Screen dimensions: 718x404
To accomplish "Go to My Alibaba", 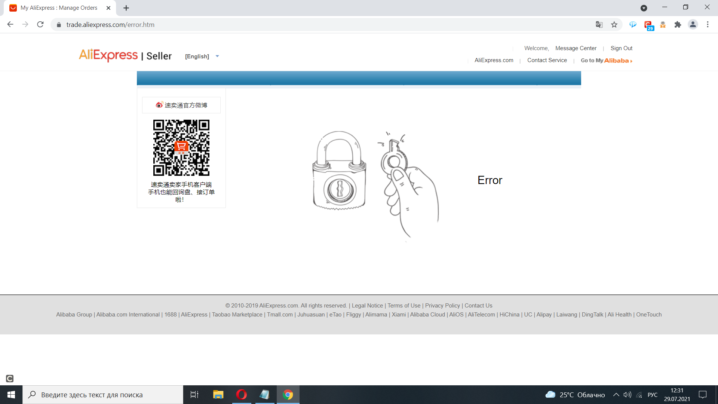I will coord(607,61).
